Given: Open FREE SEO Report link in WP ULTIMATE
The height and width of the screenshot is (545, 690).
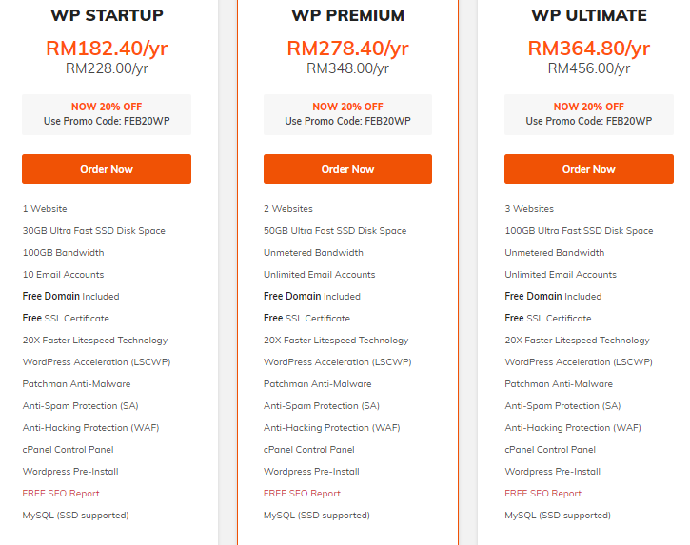Looking at the screenshot, I should [x=542, y=494].
